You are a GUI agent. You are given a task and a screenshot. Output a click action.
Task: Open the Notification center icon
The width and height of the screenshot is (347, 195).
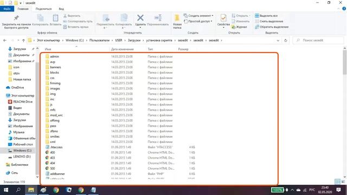pos(338,190)
